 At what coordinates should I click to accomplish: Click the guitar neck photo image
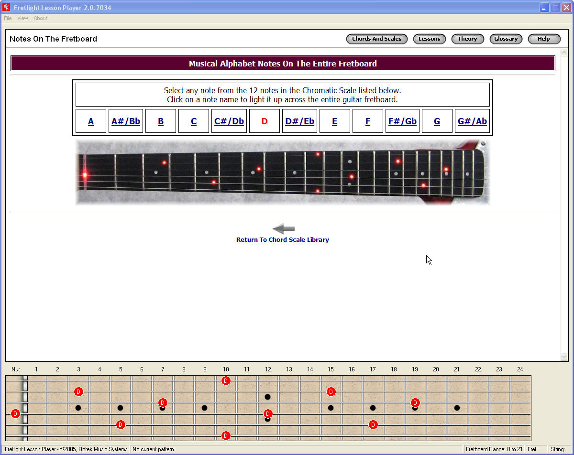(283, 172)
